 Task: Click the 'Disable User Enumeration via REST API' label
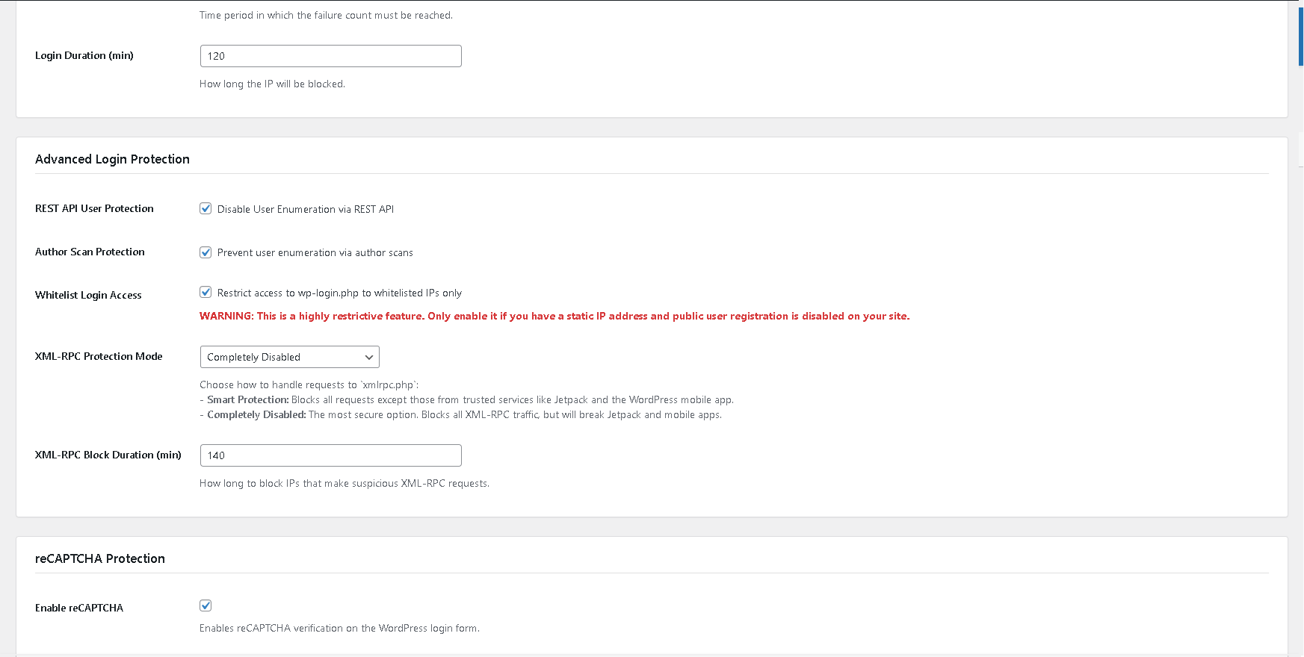[305, 210]
